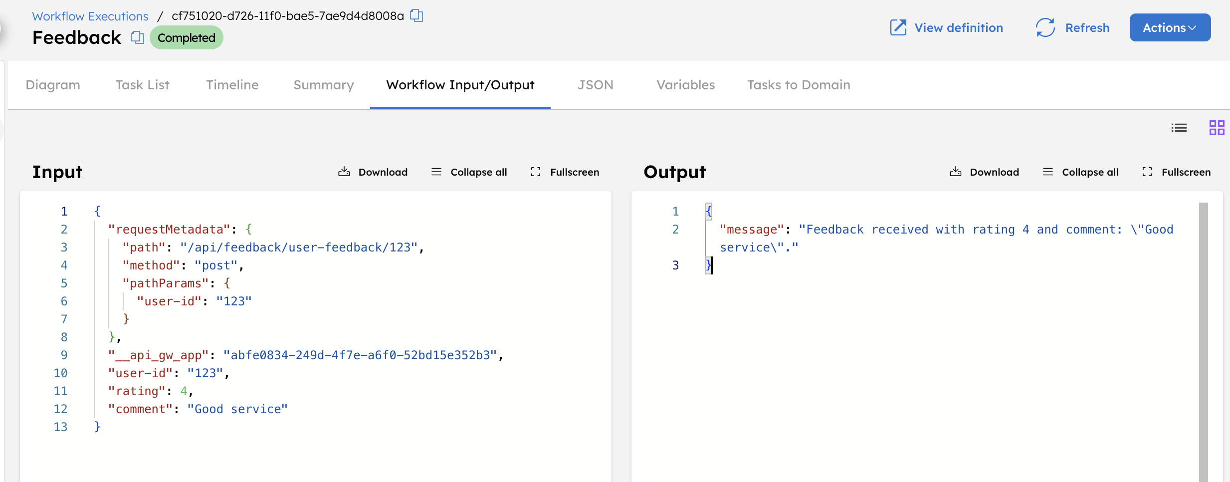Viewport: 1230px width, 482px height.
Task: Collapse all entries in the Output panel
Action: (1080, 172)
